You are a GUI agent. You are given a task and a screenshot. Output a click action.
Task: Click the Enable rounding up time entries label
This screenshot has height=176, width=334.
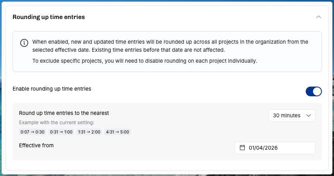tap(52, 89)
